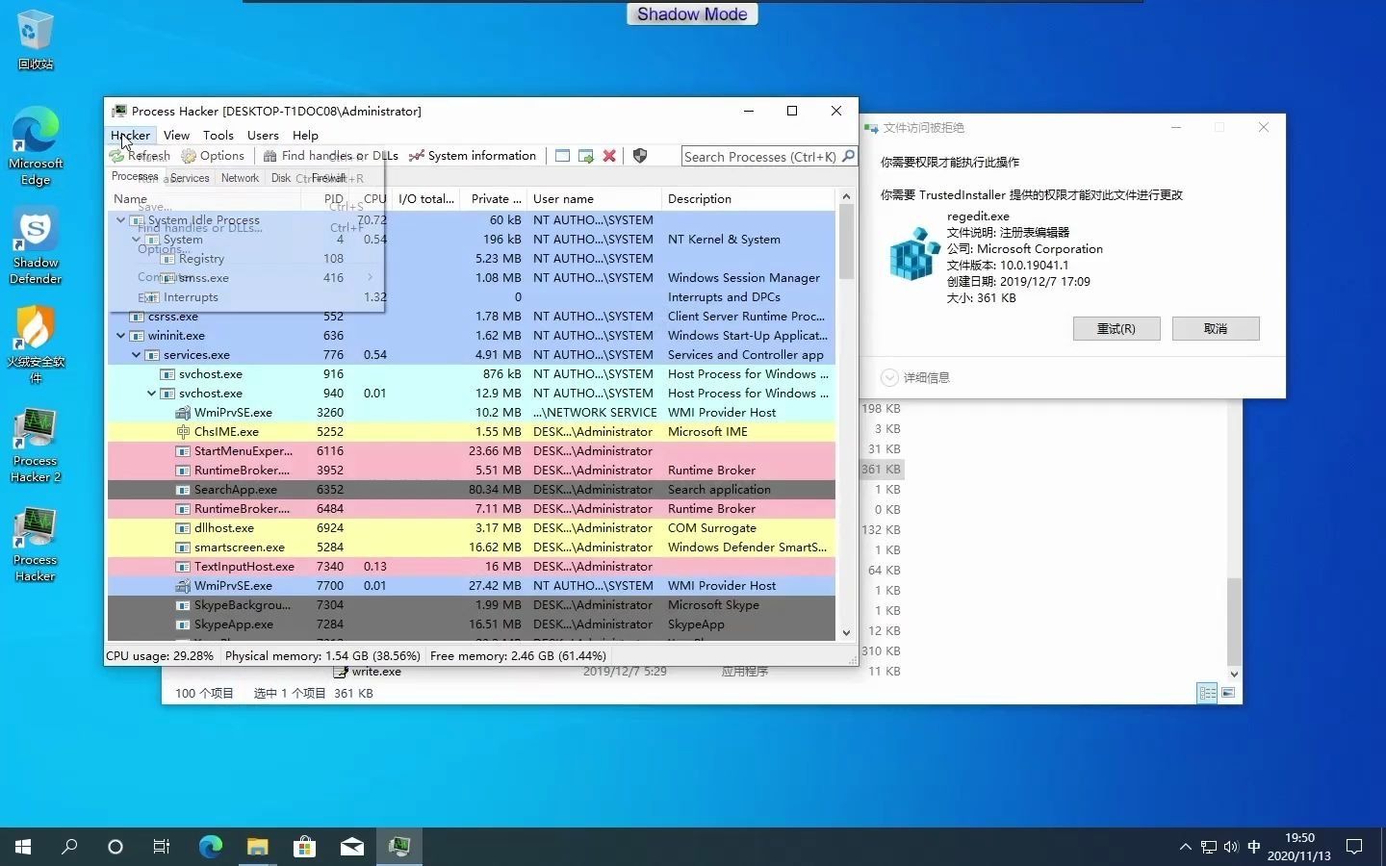Screen dimensions: 1386x866
Task: Select the SkypeApp.exe process row
Action: click(471, 624)
